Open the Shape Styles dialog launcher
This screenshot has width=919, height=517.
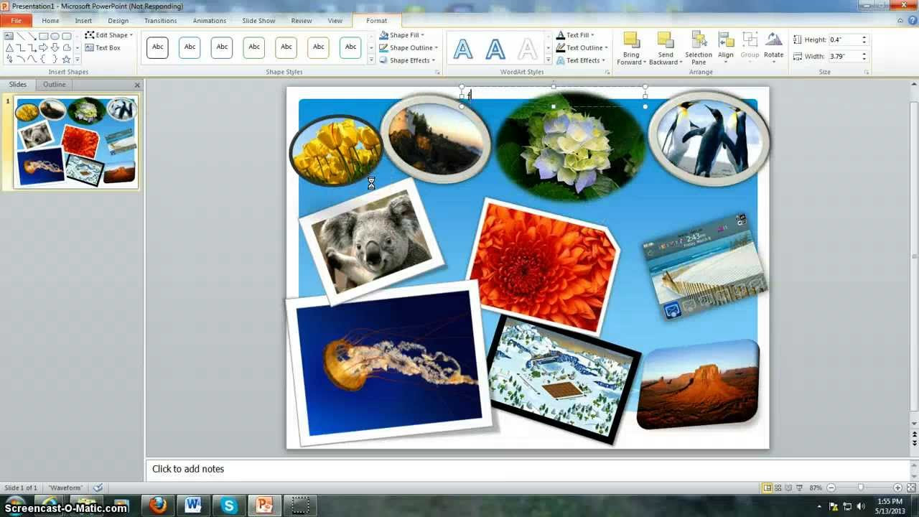point(437,73)
